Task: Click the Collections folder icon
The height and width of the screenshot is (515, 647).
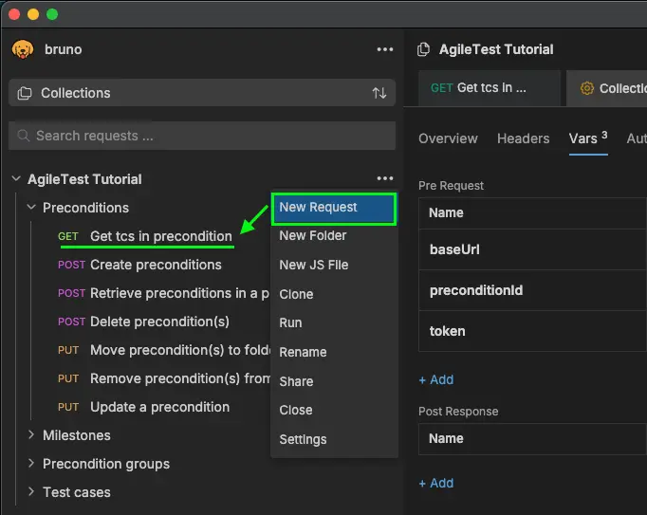Action: (x=25, y=93)
